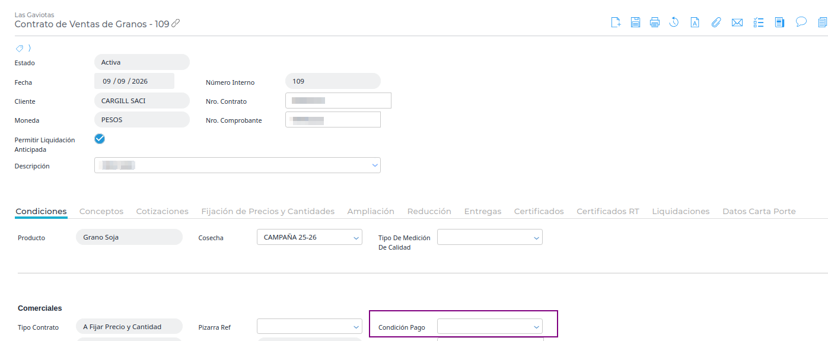Attach a file with the paperclip icon

click(x=716, y=23)
